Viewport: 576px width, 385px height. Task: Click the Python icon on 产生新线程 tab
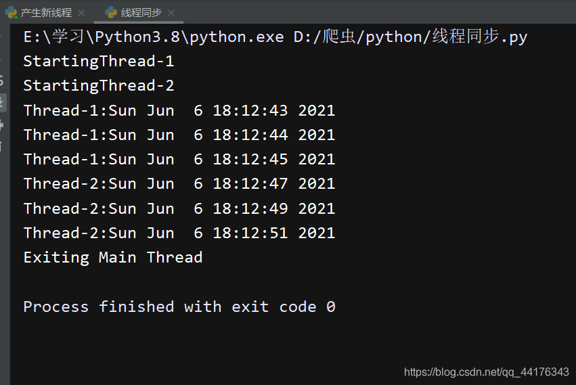click(x=11, y=13)
